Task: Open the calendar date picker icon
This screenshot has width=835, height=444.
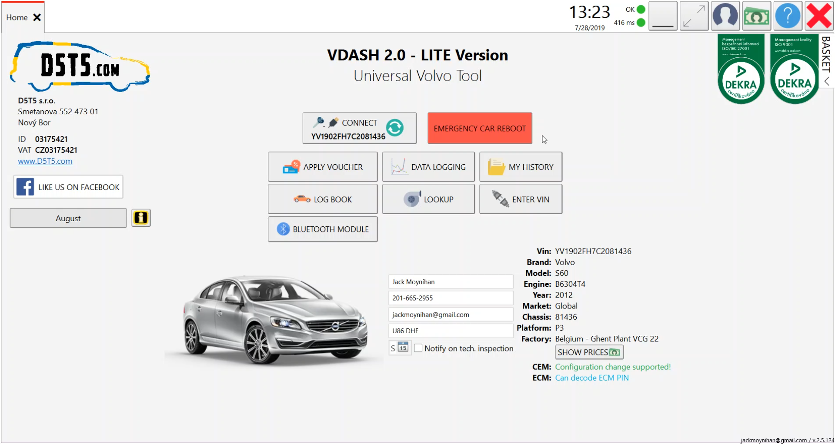Action: click(x=403, y=348)
